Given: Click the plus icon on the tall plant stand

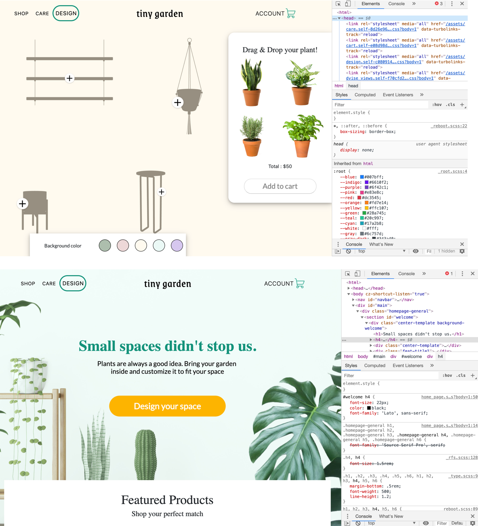Looking at the screenshot, I should tap(162, 192).
